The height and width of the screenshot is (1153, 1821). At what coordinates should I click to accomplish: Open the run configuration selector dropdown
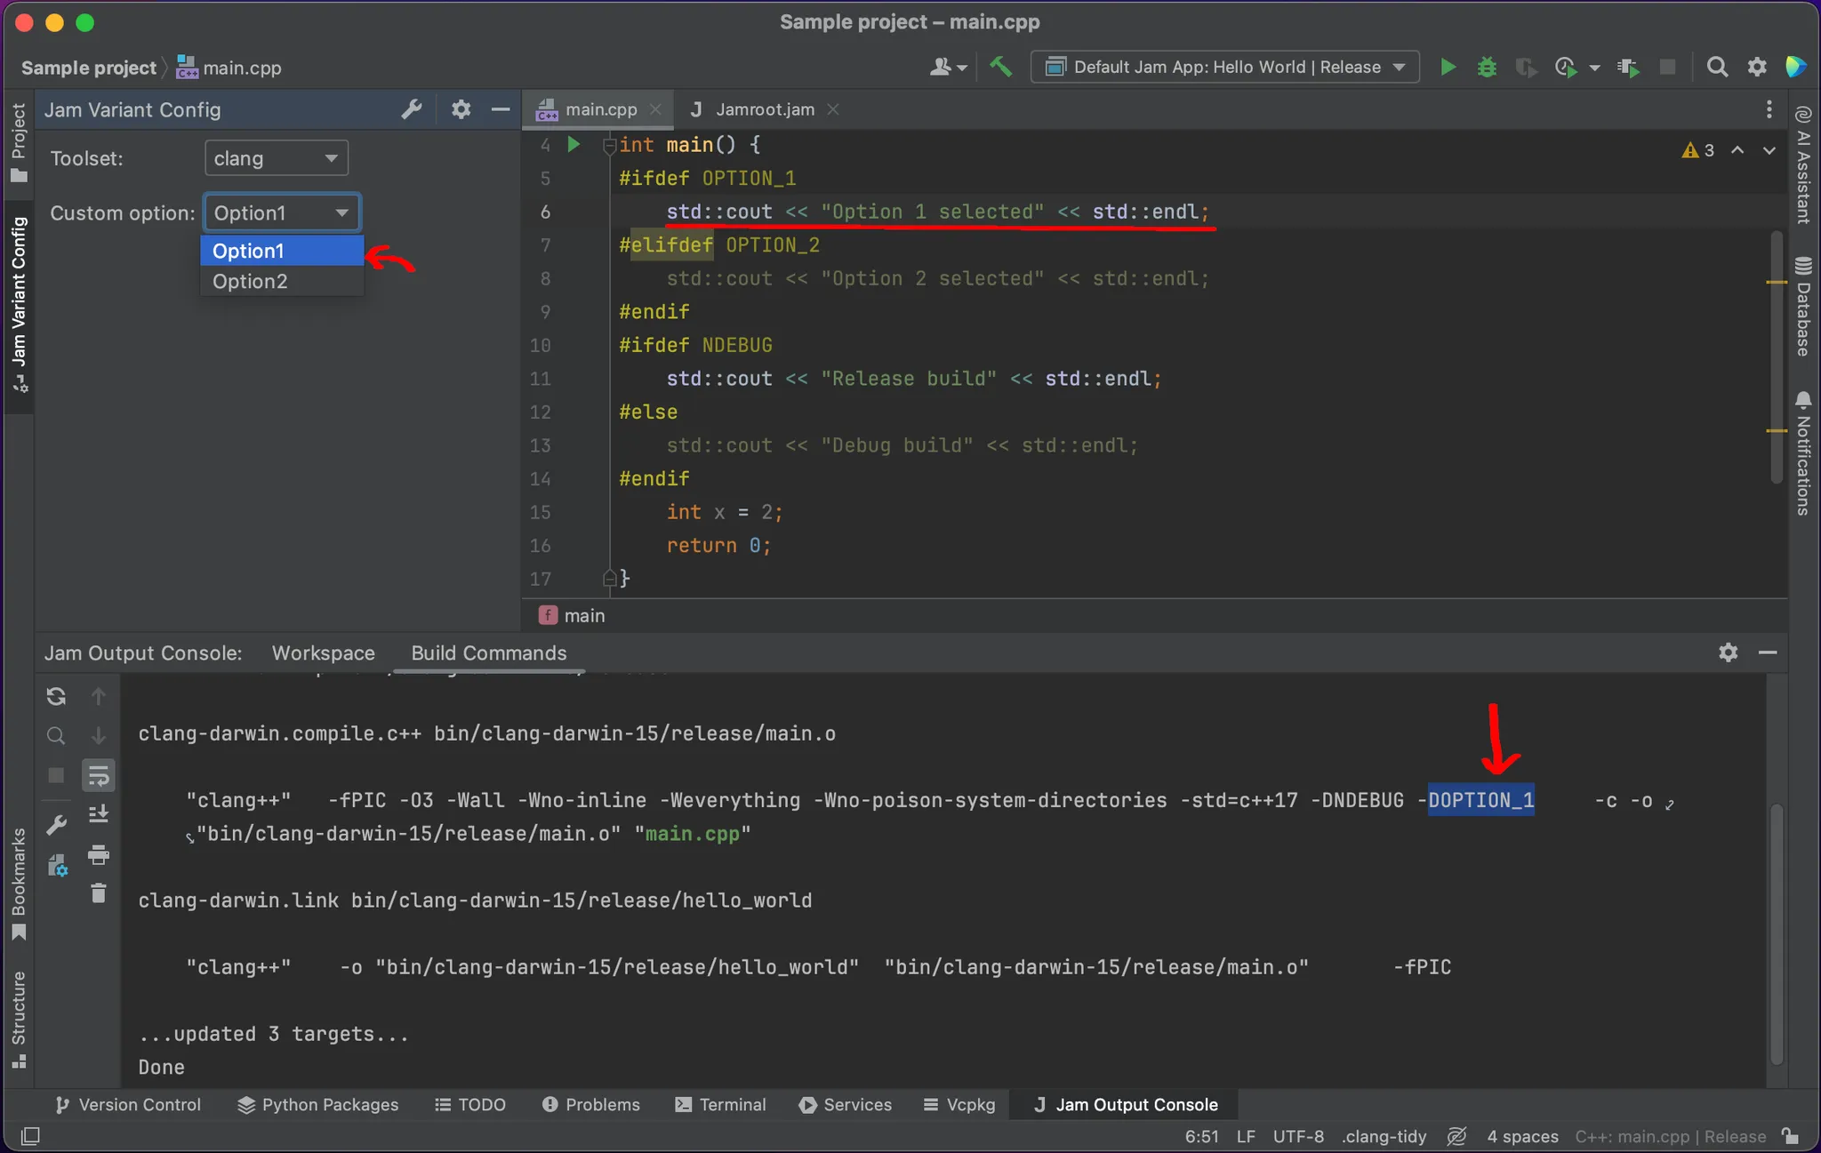[x=1224, y=67]
